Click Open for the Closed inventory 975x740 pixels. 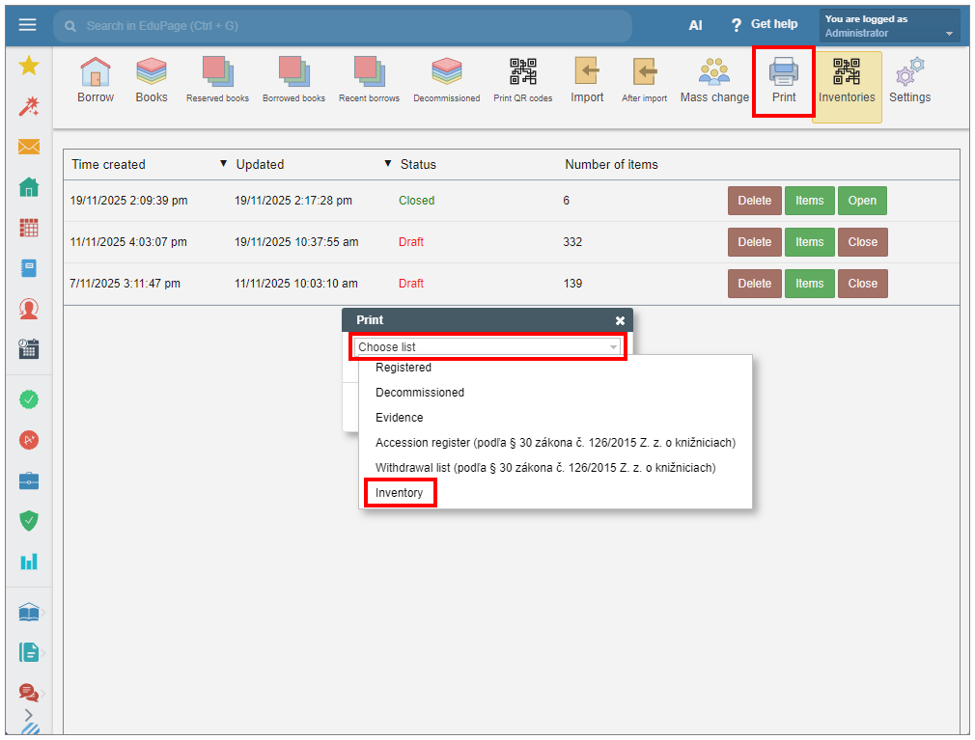(862, 201)
